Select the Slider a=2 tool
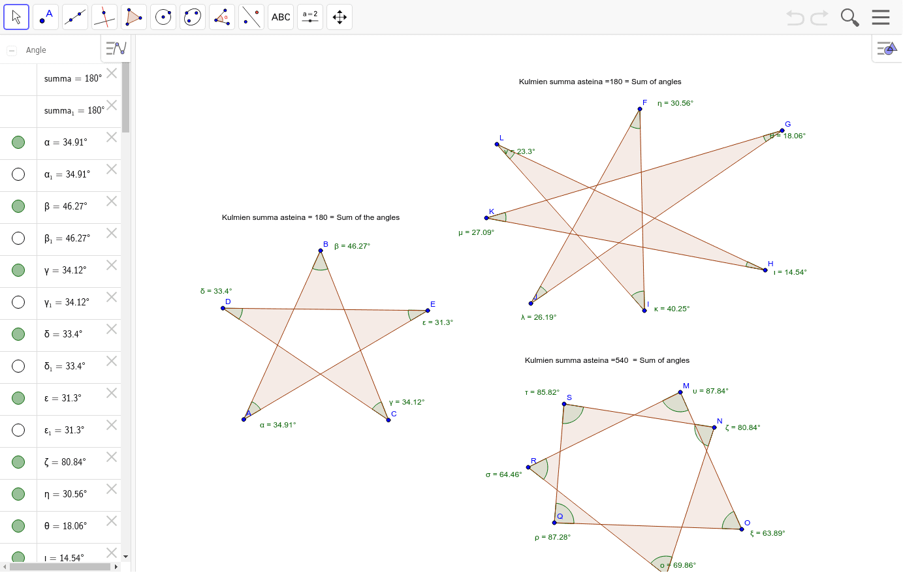Screen dimensions: 903x573 310,17
